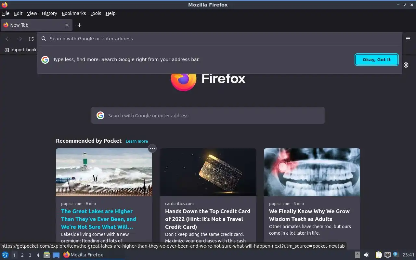Click the popsci.com · 3 min label
The height and width of the screenshot is (260, 416).
[x=286, y=203]
